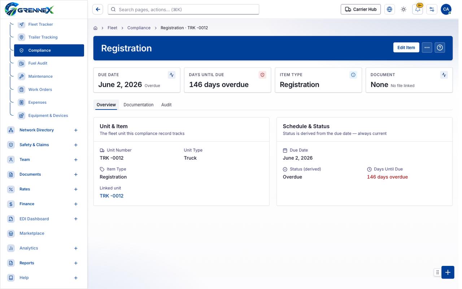Open the notifications bell
Screen dimensions: 462x289
click(418, 9)
